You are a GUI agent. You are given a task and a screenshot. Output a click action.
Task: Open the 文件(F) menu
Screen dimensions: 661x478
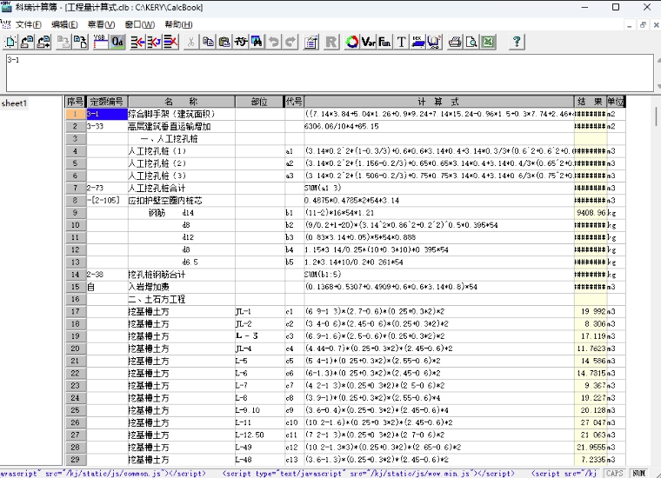click(28, 23)
